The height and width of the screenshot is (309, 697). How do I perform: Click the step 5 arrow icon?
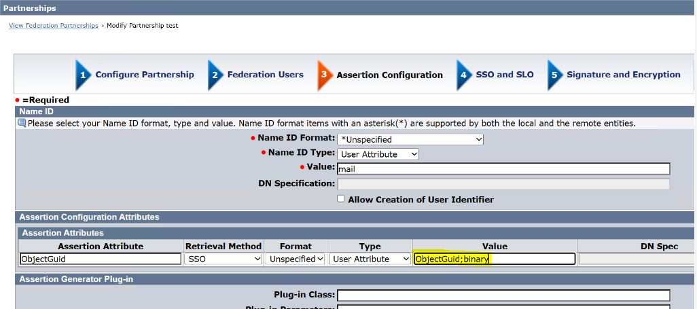tap(554, 75)
